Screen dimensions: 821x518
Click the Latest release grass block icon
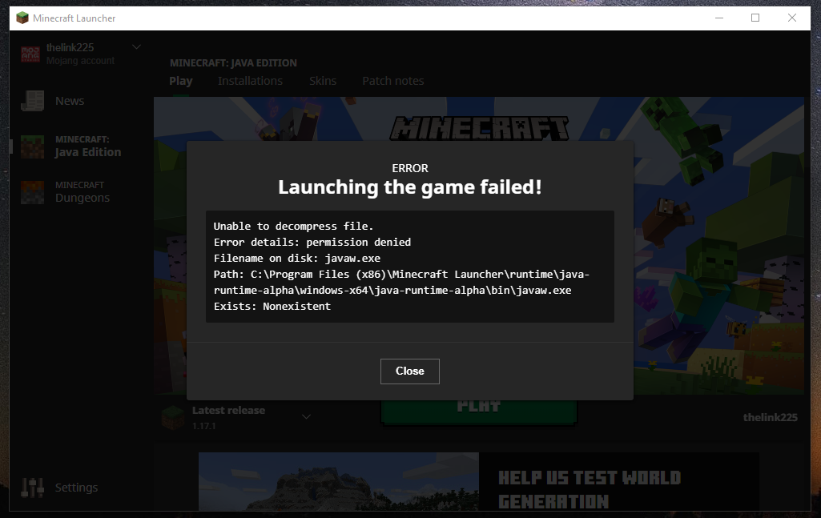[173, 418]
